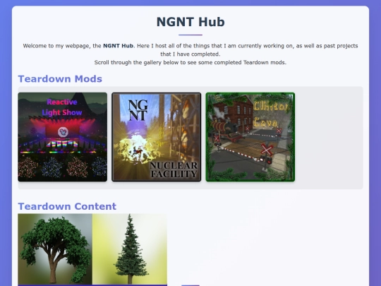381x286 pixels.
Task: Click the Teardown Content section heading
Action: click(67, 206)
